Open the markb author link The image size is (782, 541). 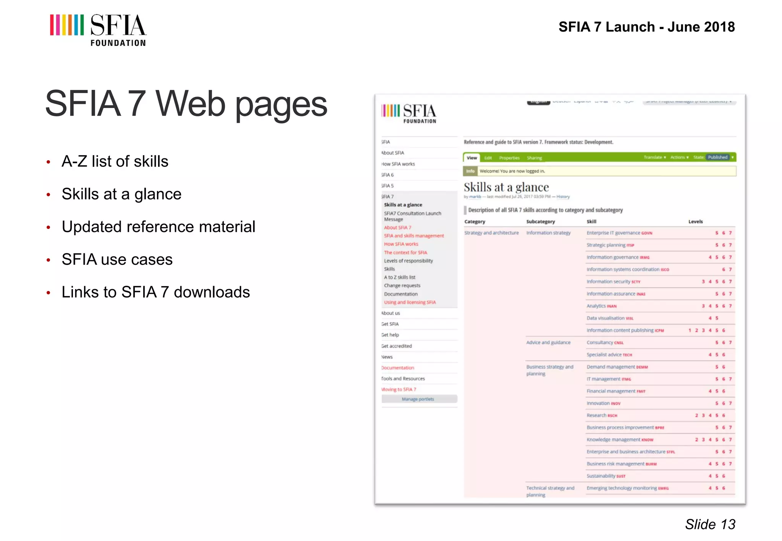(475, 197)
